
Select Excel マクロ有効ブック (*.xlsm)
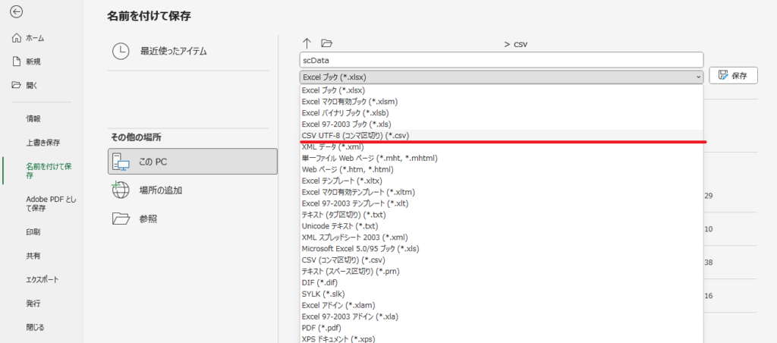pos(502,102)
